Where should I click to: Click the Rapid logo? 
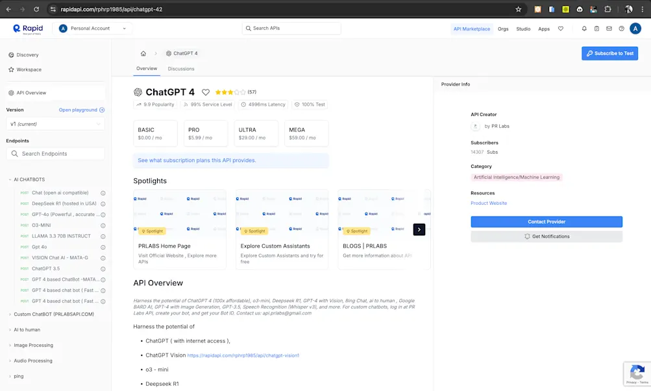[28, 29]
